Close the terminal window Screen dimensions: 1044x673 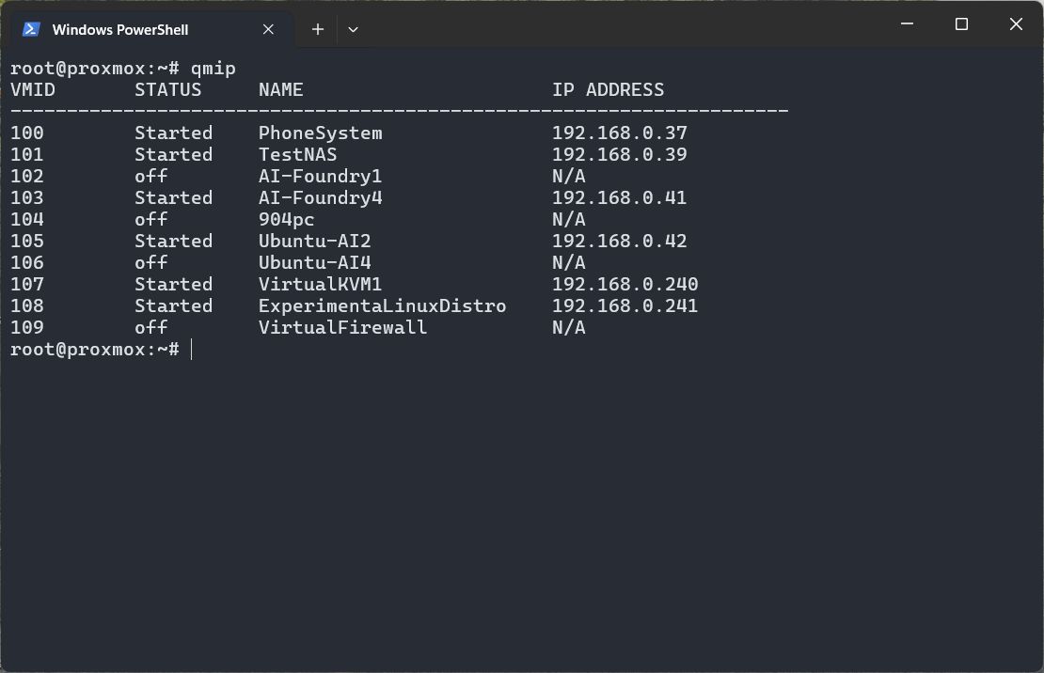click(1016, 23)
